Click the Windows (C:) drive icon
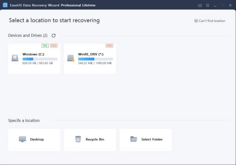Viewport: 236px width, 165px height. pos(15,58)
